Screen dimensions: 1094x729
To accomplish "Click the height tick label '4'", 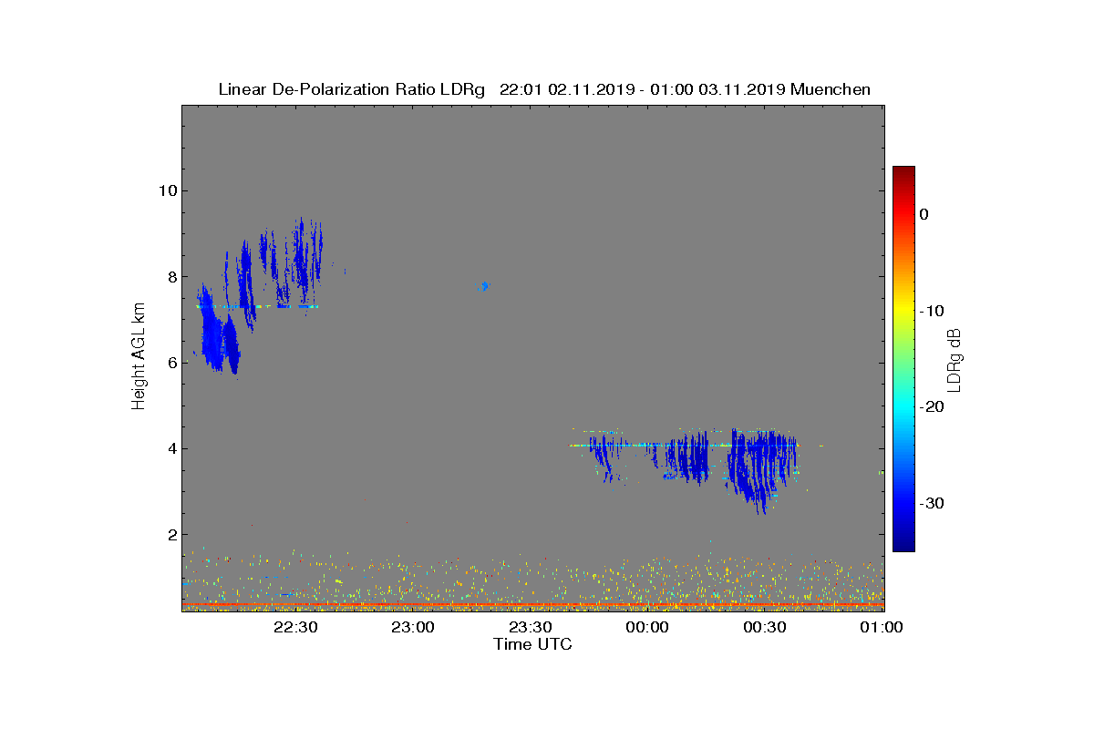I will pos(170,448).
